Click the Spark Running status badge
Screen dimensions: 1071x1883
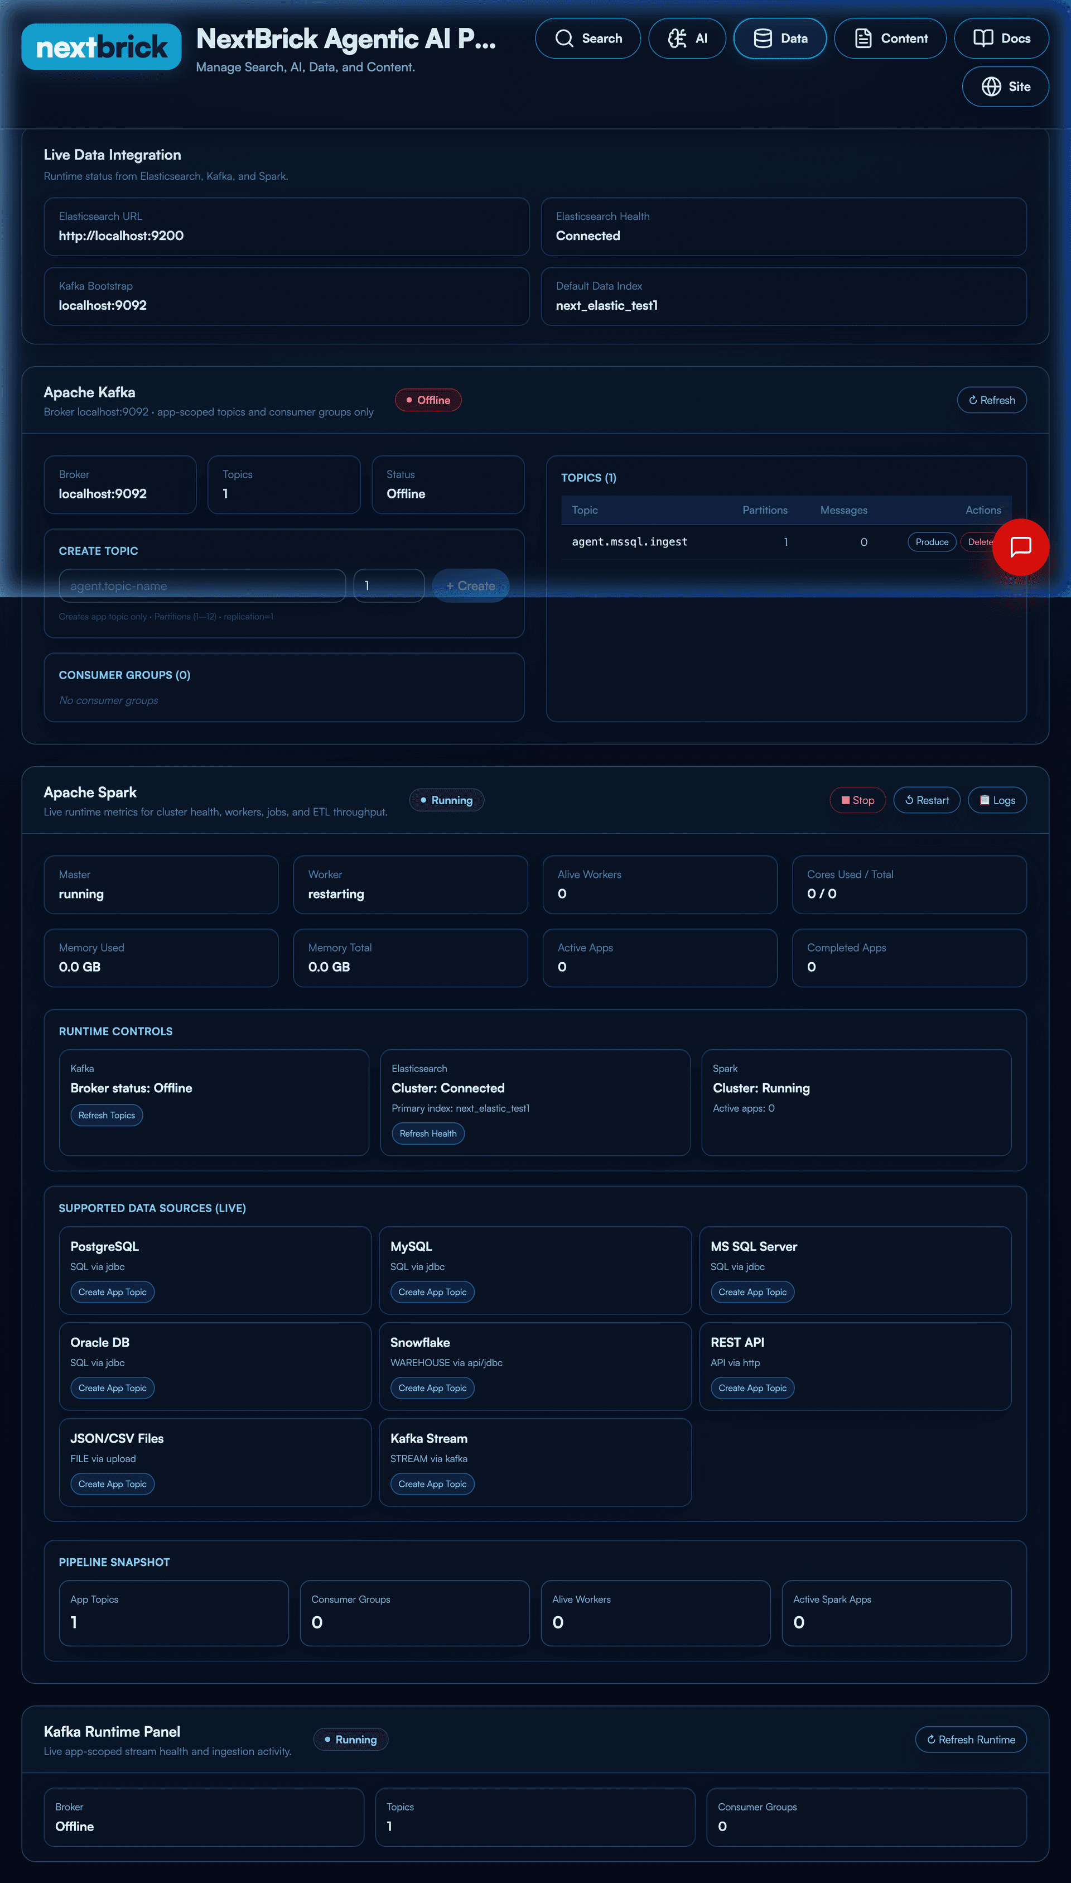click(x=446, y=801)
